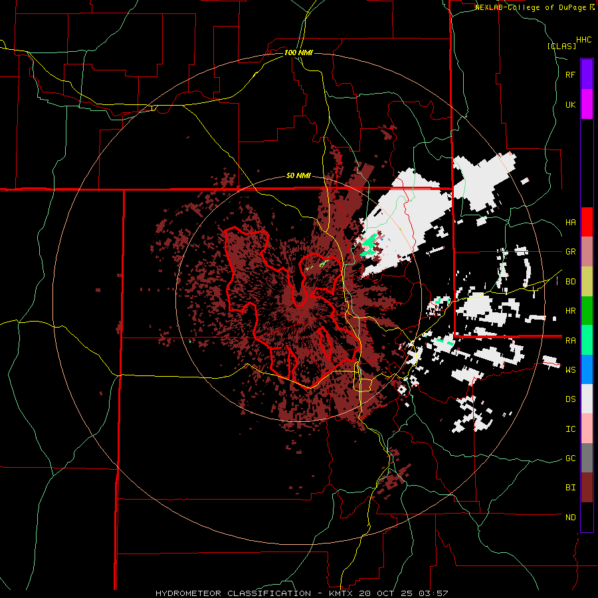Viewport: 598px width, 598px height.
Task: Click the WS blue legend swatch
Action: (587, 369)
